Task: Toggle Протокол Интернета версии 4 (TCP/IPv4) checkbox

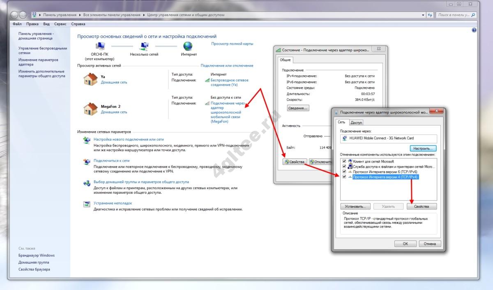Action: pyautogui.click(x=344, y=176)
